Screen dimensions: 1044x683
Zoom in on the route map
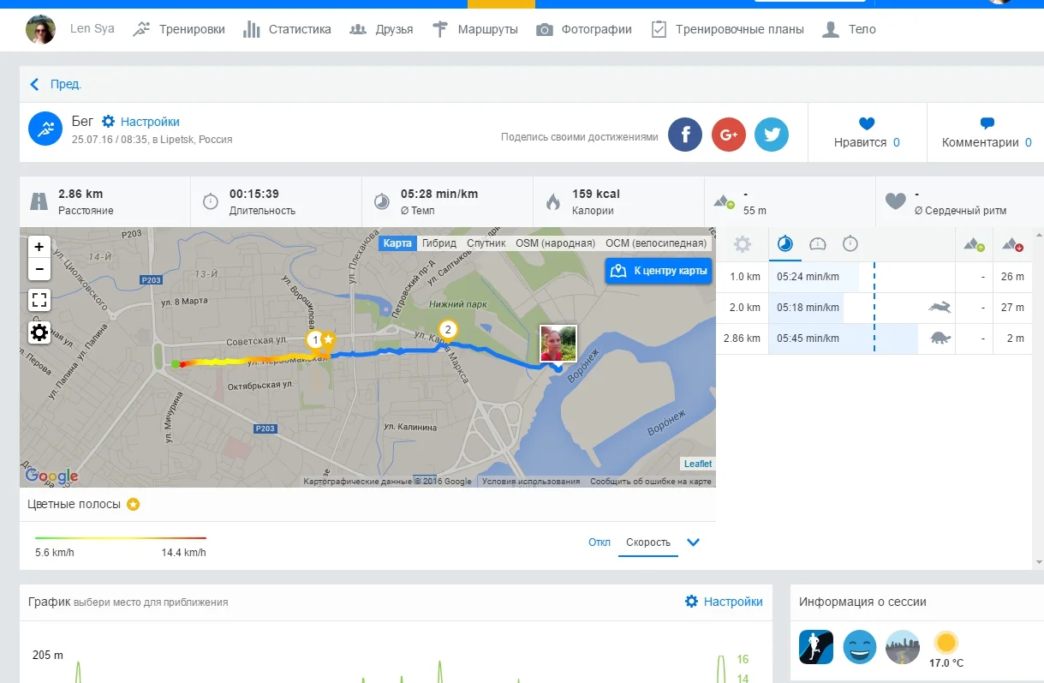click(39, 247)
